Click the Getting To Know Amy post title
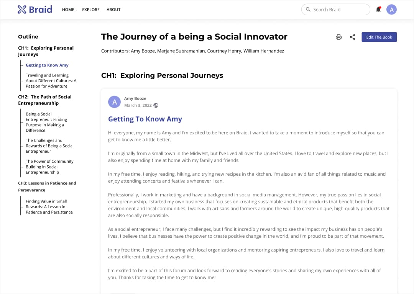The height and width of the screenshot is (294, 414). point(145,119)
